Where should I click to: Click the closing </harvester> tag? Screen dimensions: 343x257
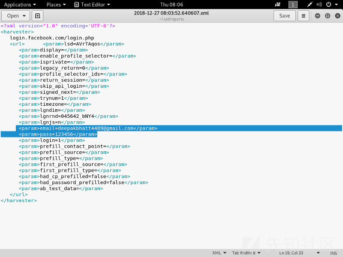[x=18, y=200]
